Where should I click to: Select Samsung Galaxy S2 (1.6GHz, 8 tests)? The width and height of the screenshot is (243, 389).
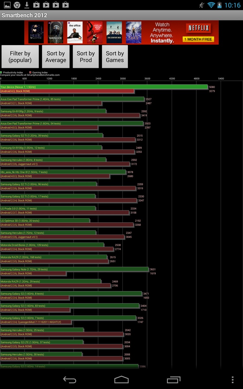[x=71, y=294]
